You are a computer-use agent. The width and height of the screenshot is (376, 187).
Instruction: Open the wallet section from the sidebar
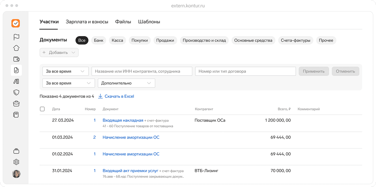16,59
